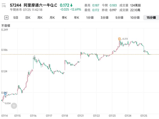Tap the 成交量 volume figure
The image size is (159, 119).
point(135,5)
